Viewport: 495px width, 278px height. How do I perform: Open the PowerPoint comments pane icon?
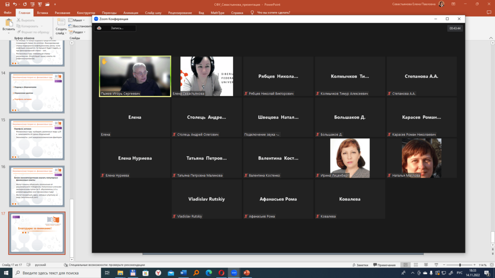tap(489, 13)
